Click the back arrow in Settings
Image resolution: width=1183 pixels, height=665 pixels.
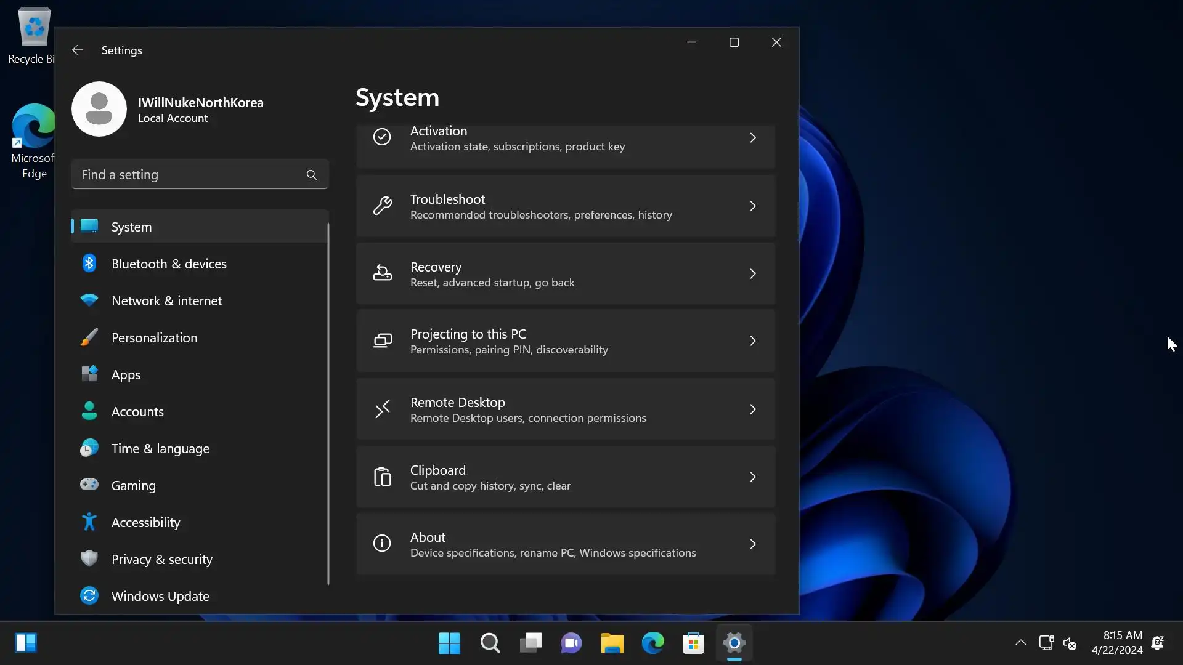(x=77, y=50)
